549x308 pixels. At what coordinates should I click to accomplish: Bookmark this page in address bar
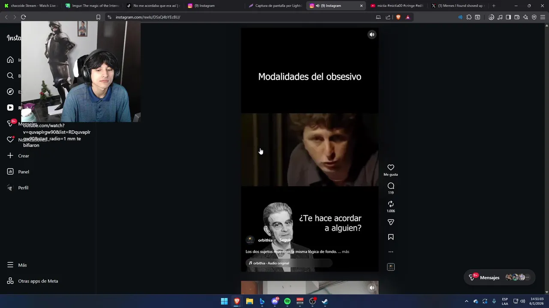[98, 17]
